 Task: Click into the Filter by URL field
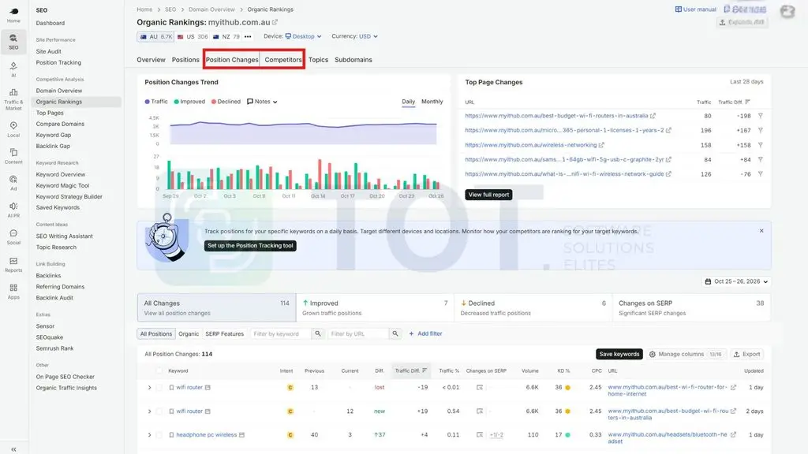[358, 333]
